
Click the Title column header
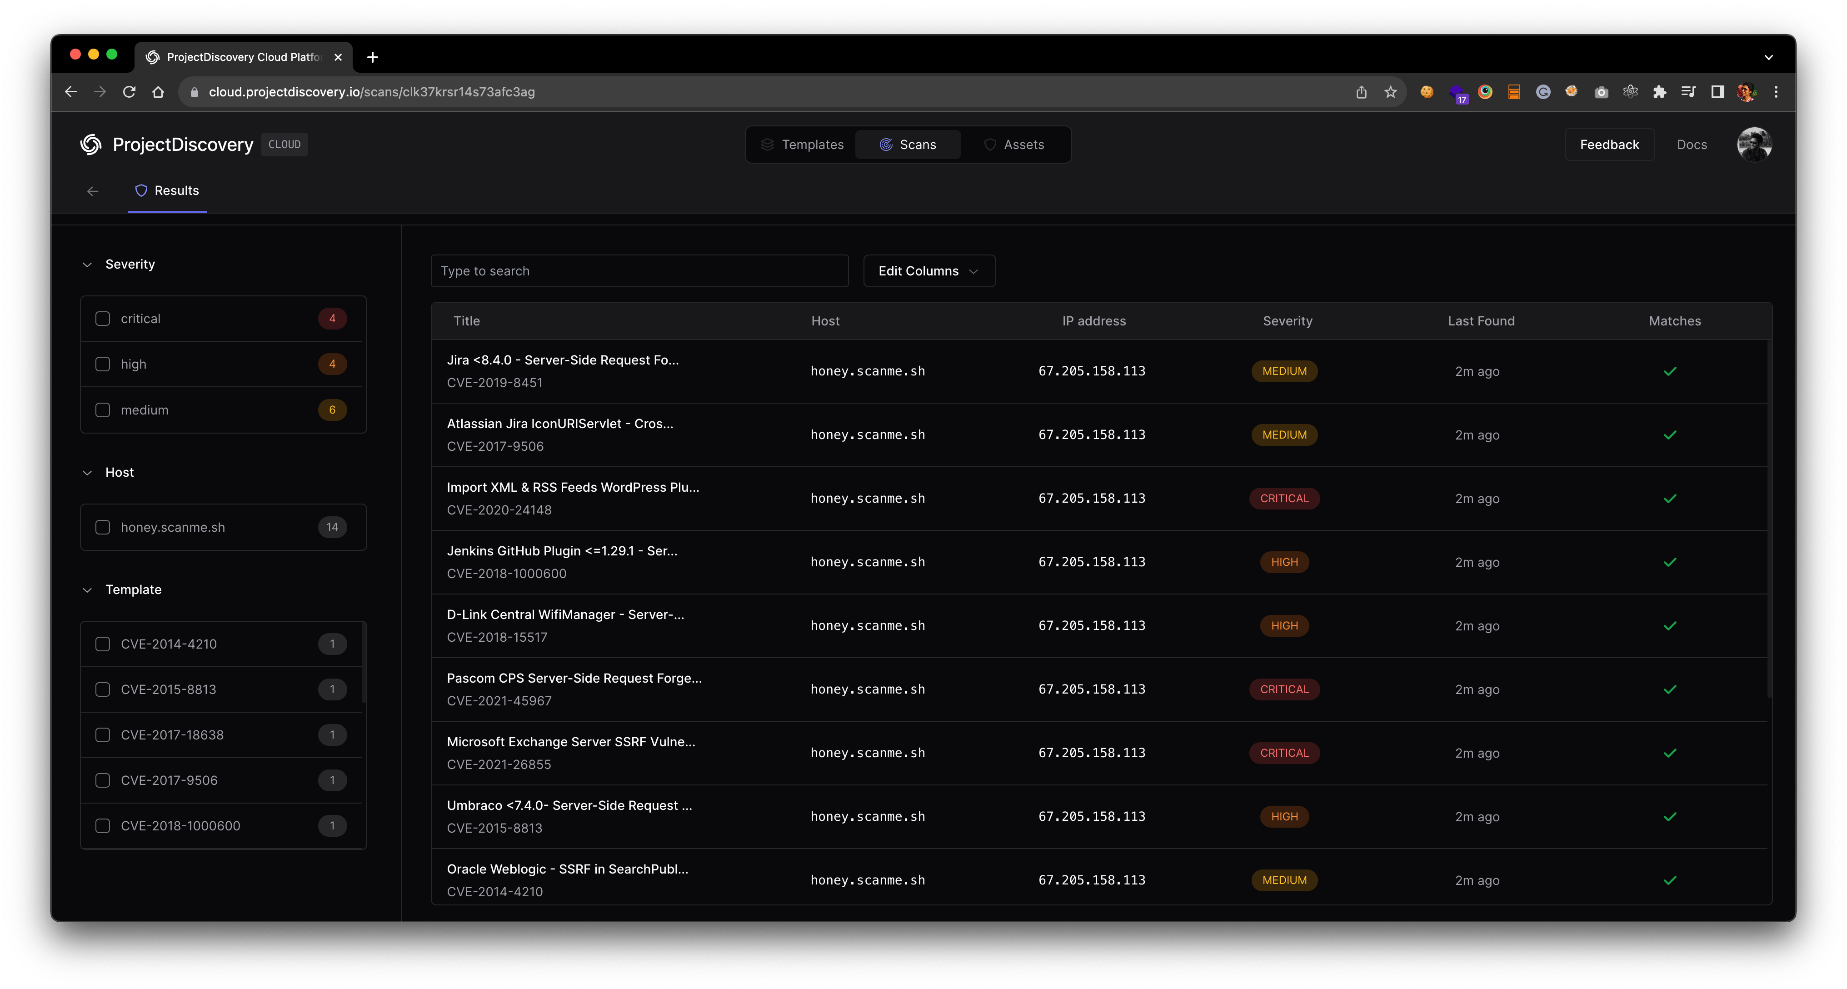[467, 321]
